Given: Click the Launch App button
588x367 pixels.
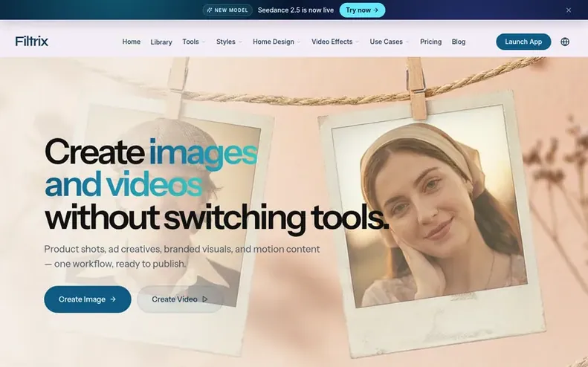Looking at the screenshot, I should click(523, 42).
